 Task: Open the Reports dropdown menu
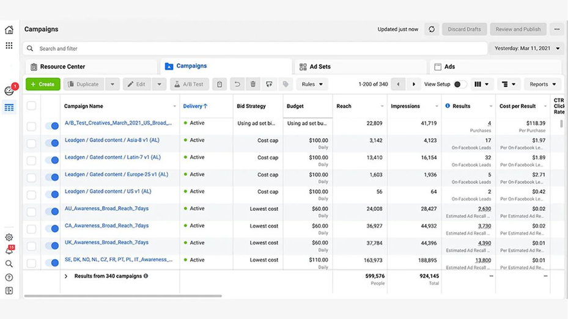pos(542,84)
